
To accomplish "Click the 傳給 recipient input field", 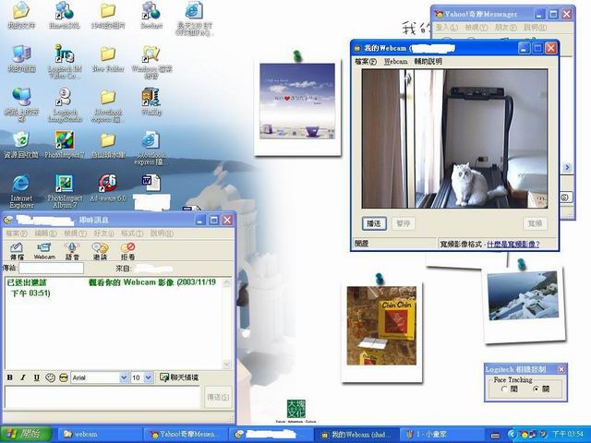I will (52, 269).
